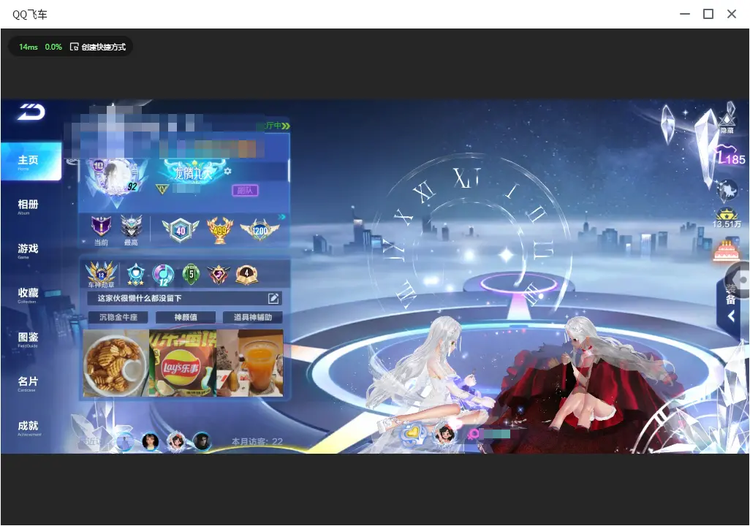View the 成就 achievement tab

point(29,427)
